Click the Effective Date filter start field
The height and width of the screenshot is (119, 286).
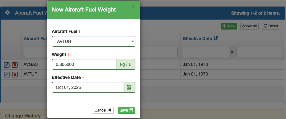pyautogui.click(x=206, y=52)
